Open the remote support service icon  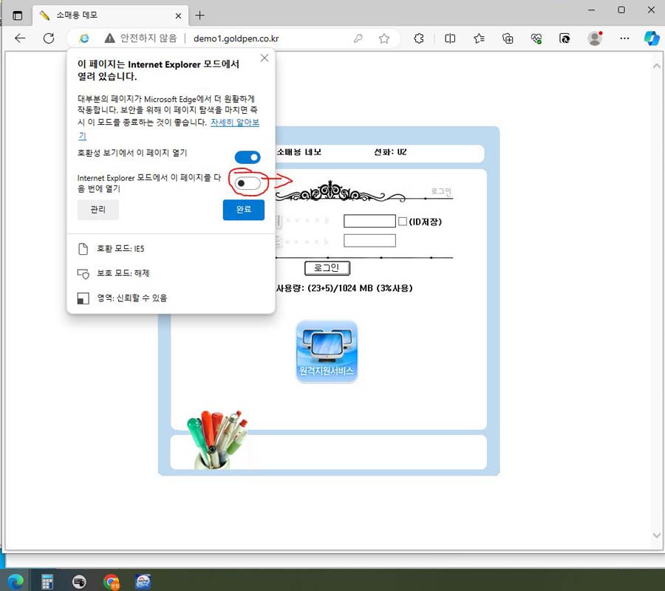[327, 352]
